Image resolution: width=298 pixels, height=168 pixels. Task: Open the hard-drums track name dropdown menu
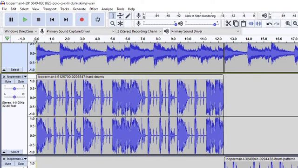coord(17,77)
